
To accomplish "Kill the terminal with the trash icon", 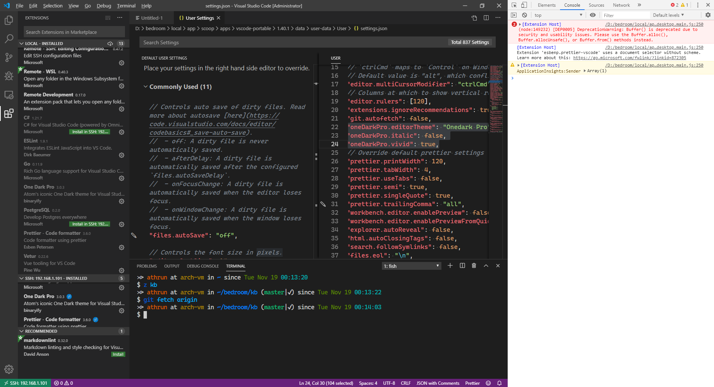I will point(474,266).
